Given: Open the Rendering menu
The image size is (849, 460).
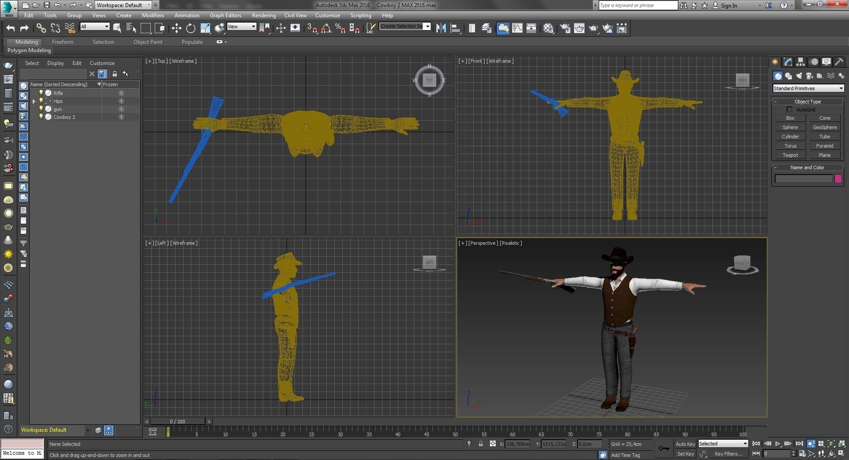Looking at the screenshot, I should point(264,15).
